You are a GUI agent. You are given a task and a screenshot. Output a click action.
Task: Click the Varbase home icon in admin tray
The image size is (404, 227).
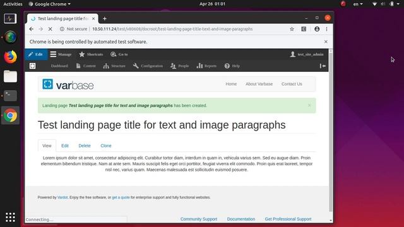pyautogui.click(x=32, y=66)
